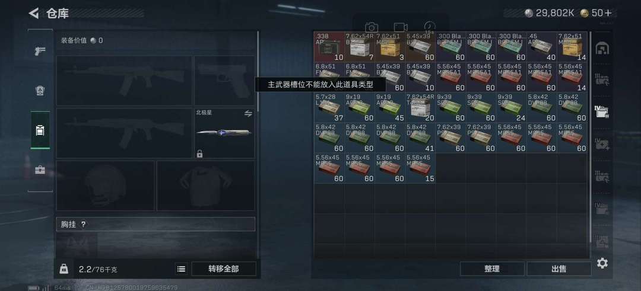Click the 转移全部 button
The width and height of the screenshot is (641, 291).
(224, 269)
